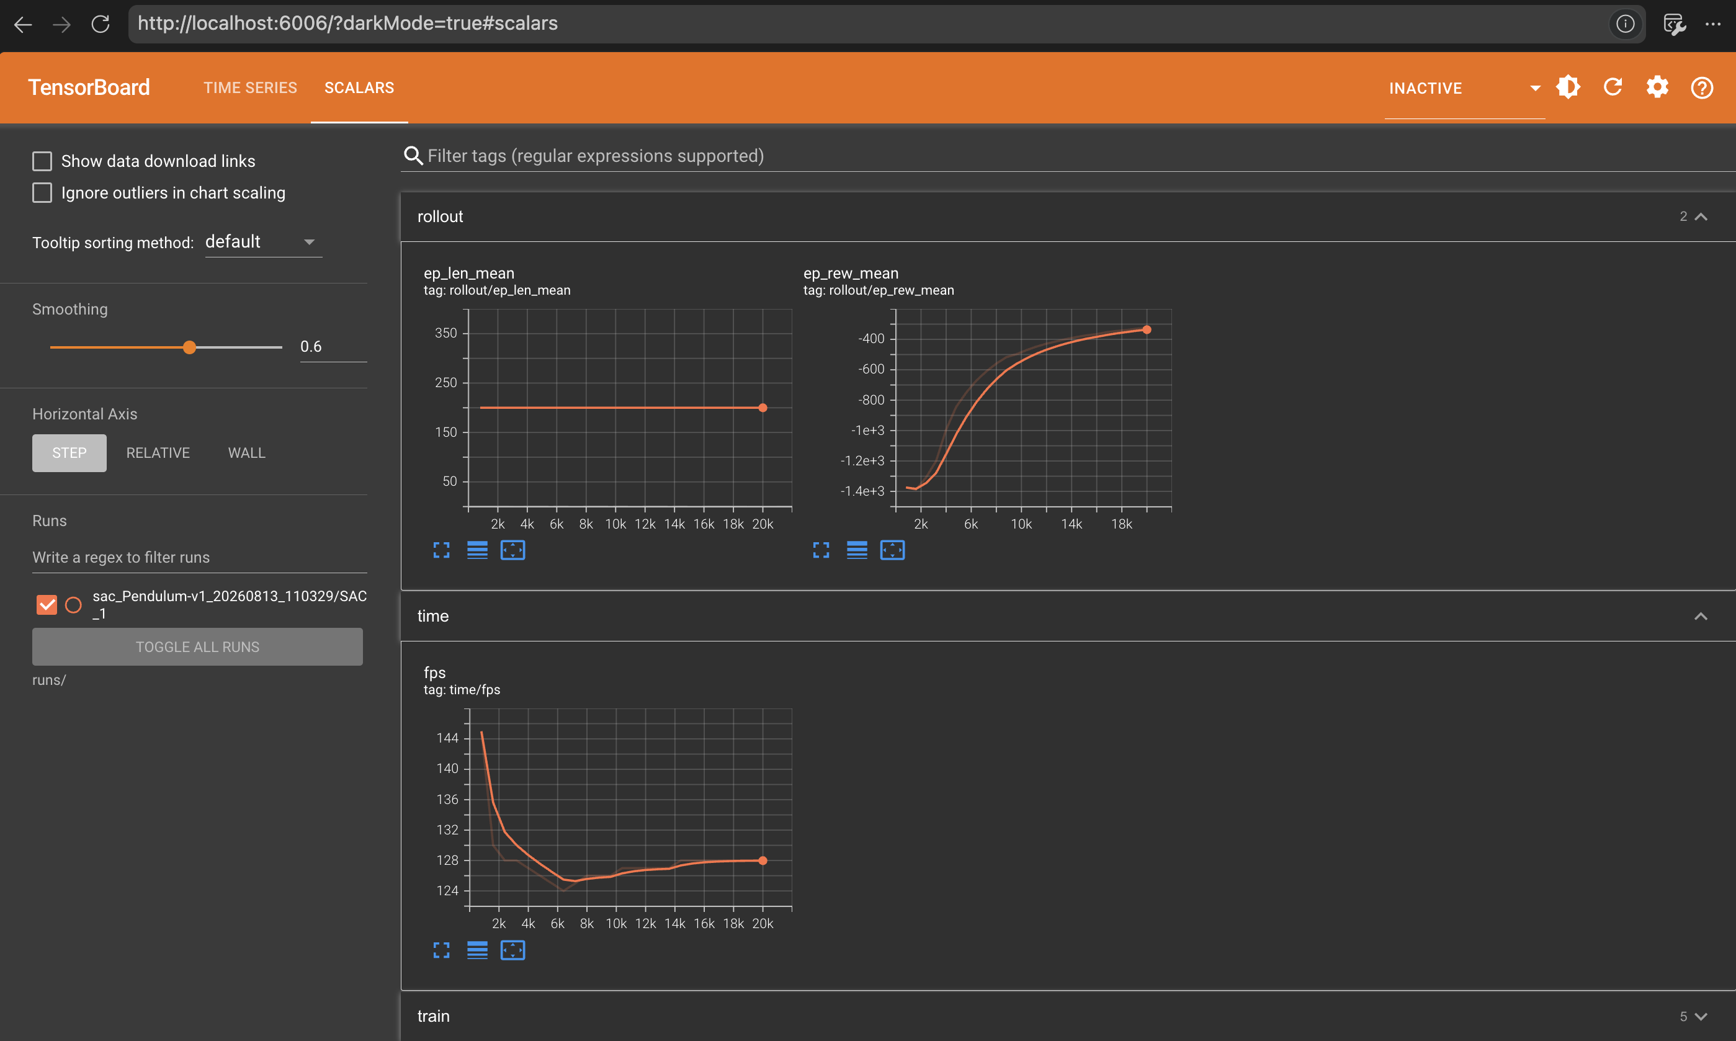1736x1041 pixels.
Task: Set horizontal axis to WALL
Action: [x=247, y=453]
